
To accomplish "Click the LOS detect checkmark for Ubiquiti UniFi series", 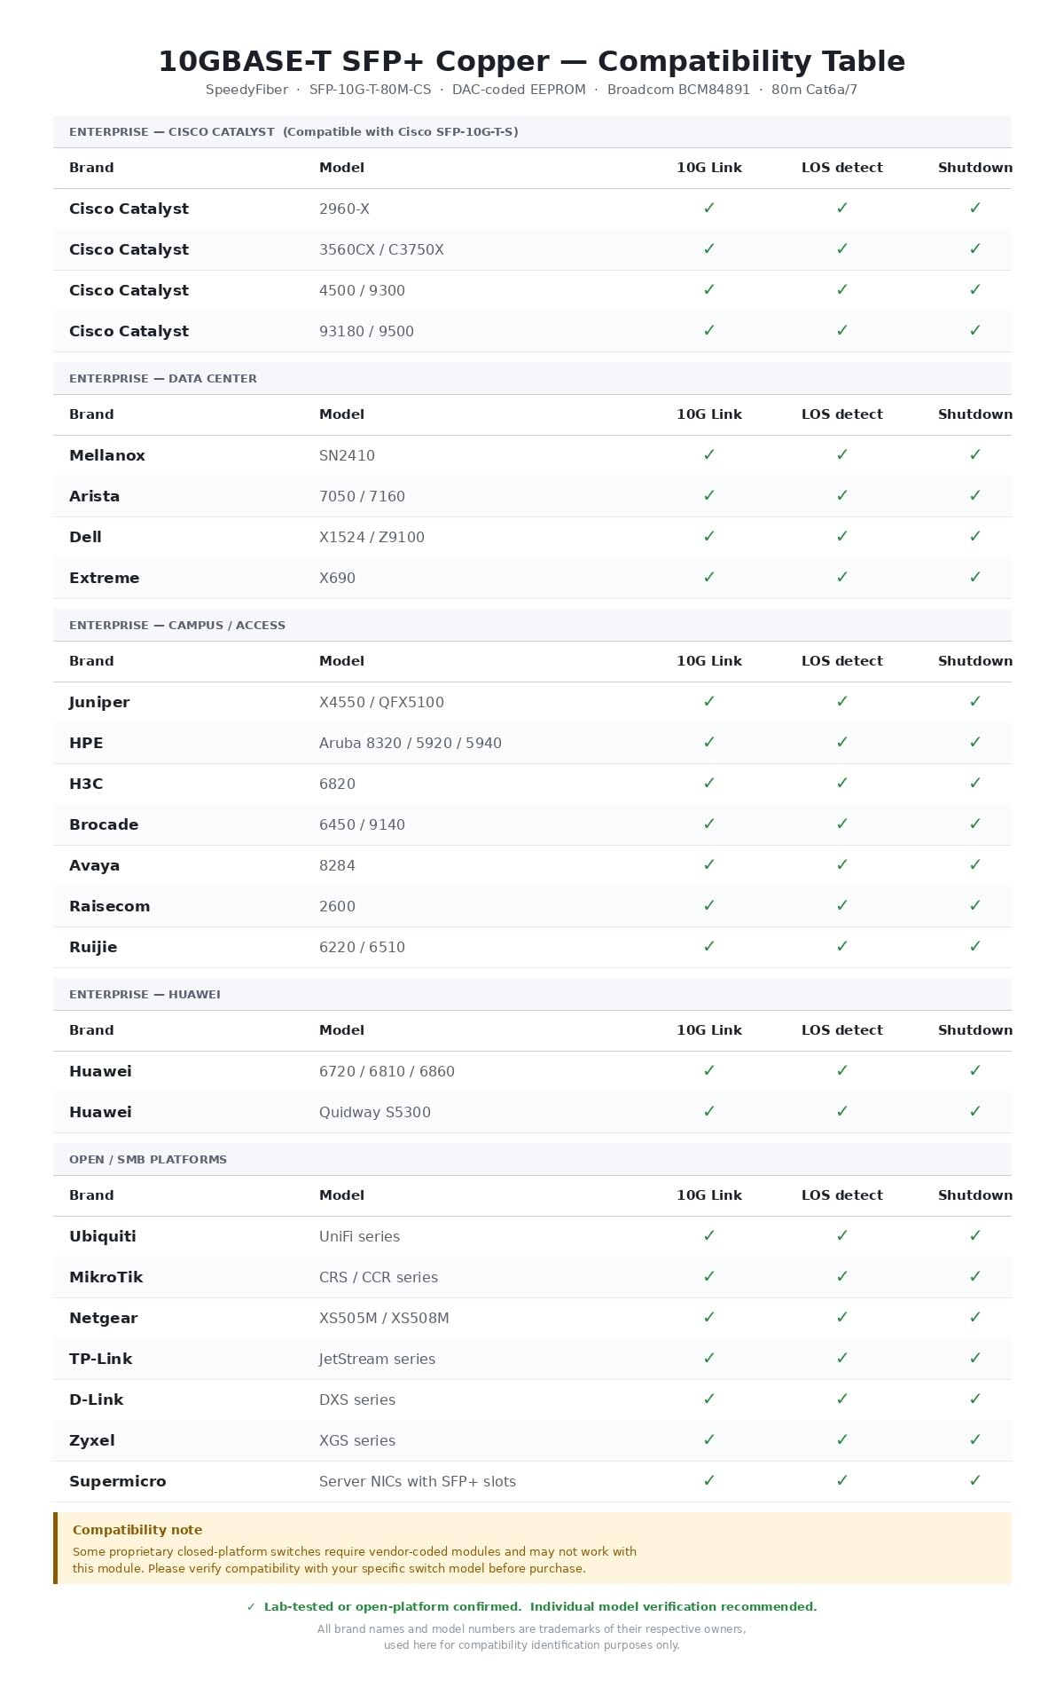I will click(842, 1235).
